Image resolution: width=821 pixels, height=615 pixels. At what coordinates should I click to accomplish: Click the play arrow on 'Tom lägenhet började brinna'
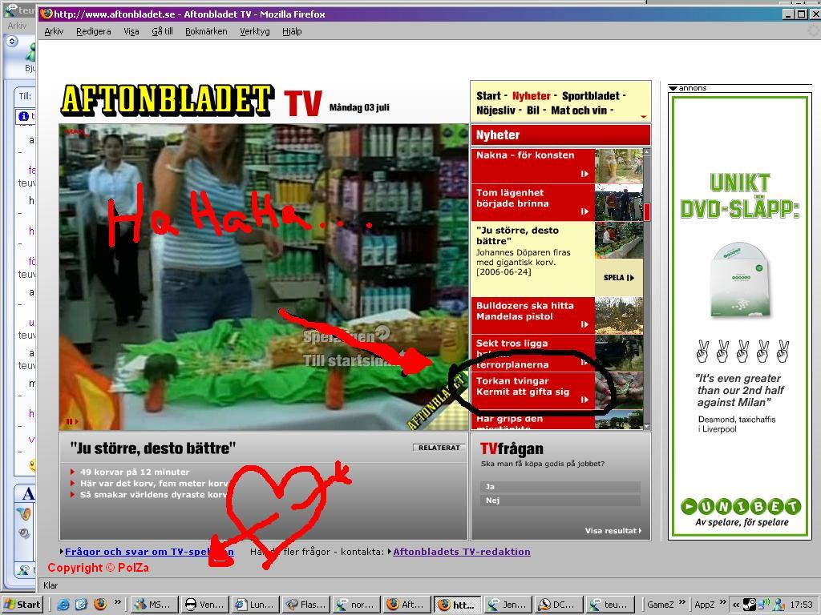tap(584, 211)
